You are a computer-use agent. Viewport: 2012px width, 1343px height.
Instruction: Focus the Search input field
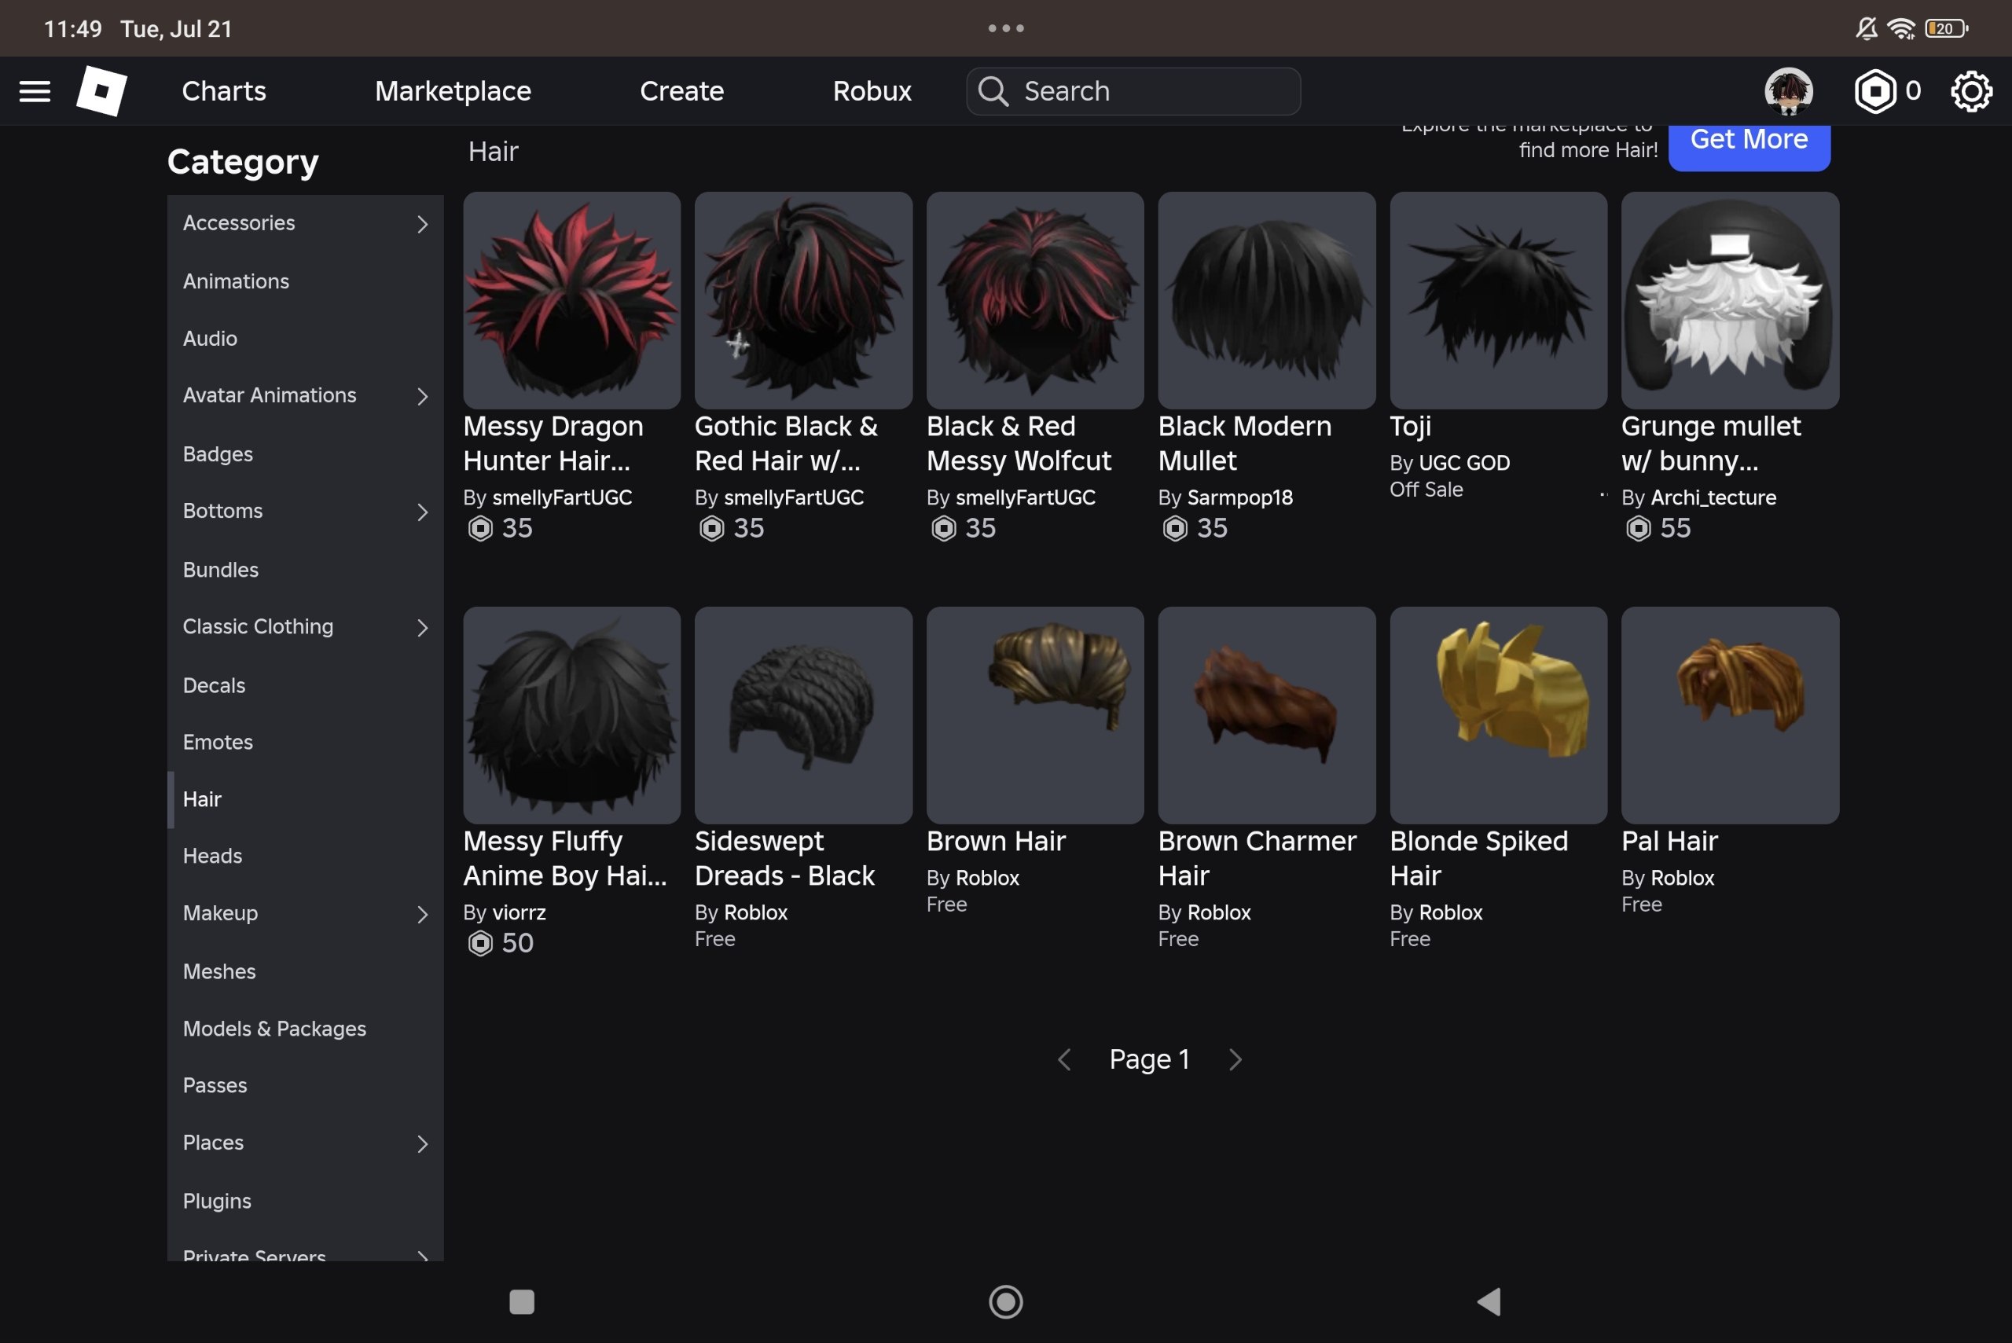[x=1133, y=91]
